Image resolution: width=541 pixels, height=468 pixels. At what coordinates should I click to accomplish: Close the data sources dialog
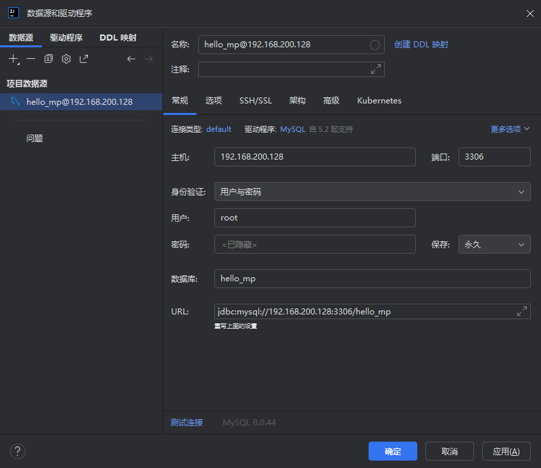tap(530, 14)
